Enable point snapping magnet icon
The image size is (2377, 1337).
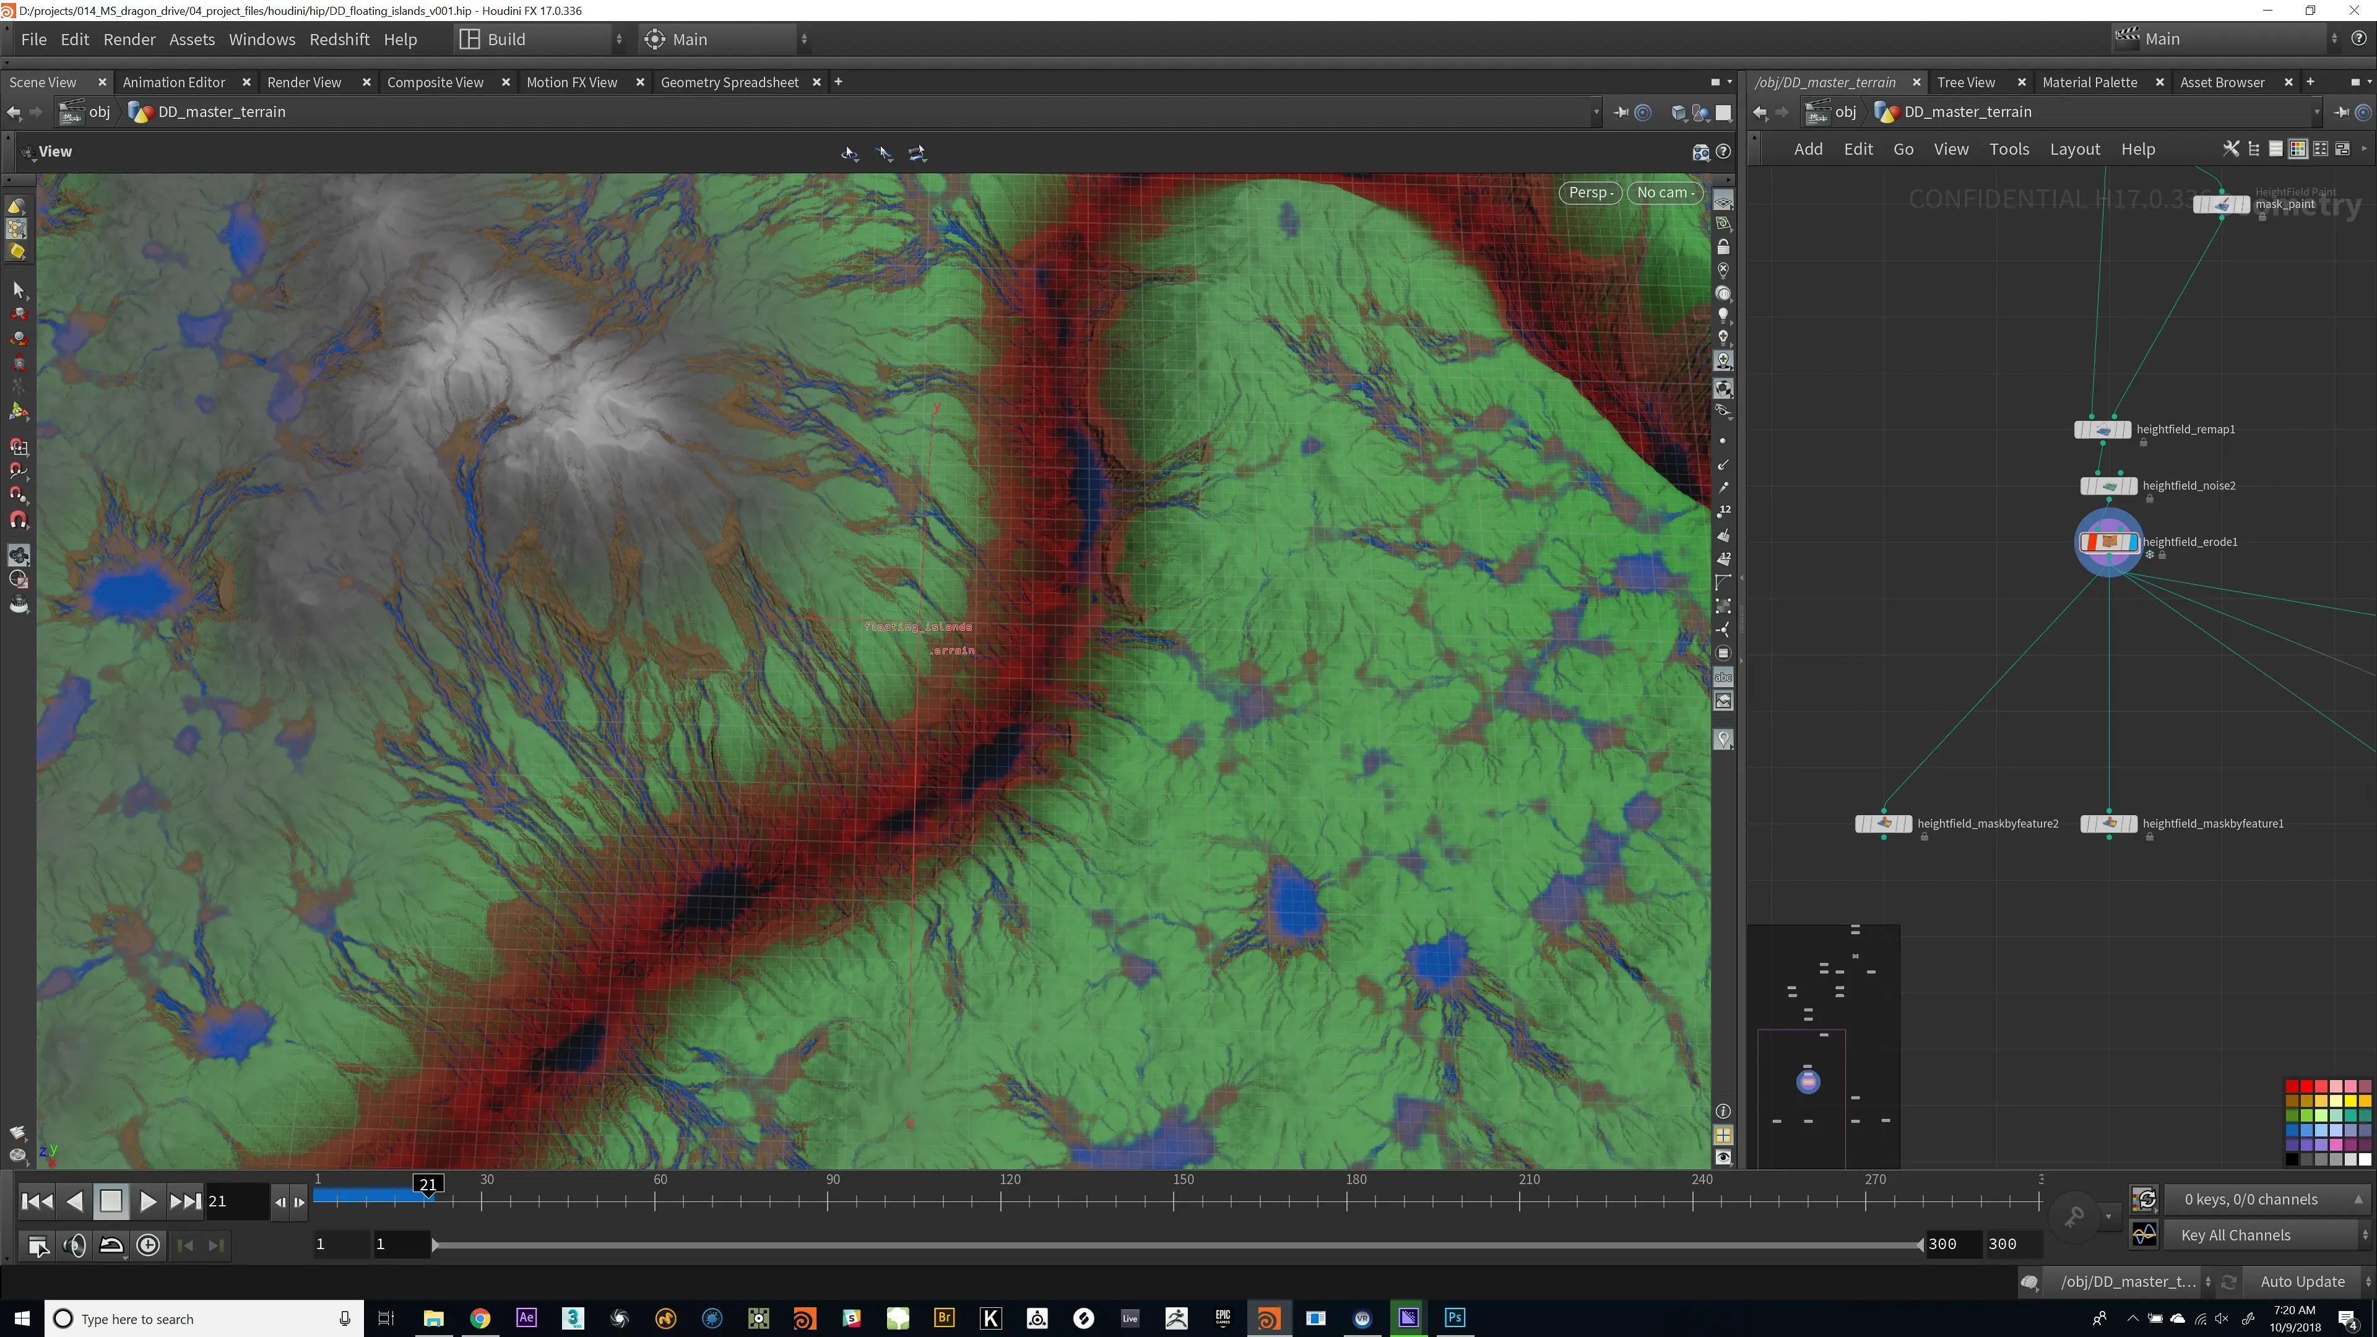click(19, 495)
